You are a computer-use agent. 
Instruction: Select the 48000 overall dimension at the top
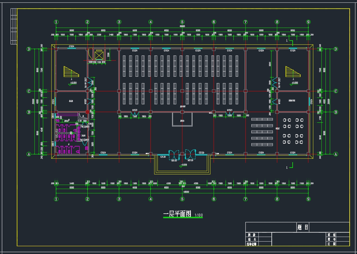click(182, 26)
